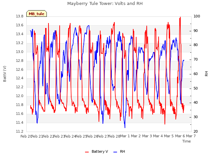This screenshot has width=211, height=158.
Task: Click the Feb 25 date tick label
Action: pyautogui.click(x=81, y=136)
